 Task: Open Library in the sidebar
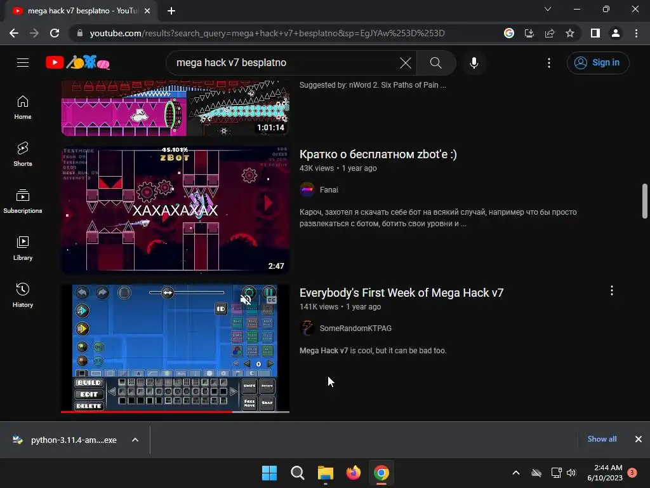(23, 248)
